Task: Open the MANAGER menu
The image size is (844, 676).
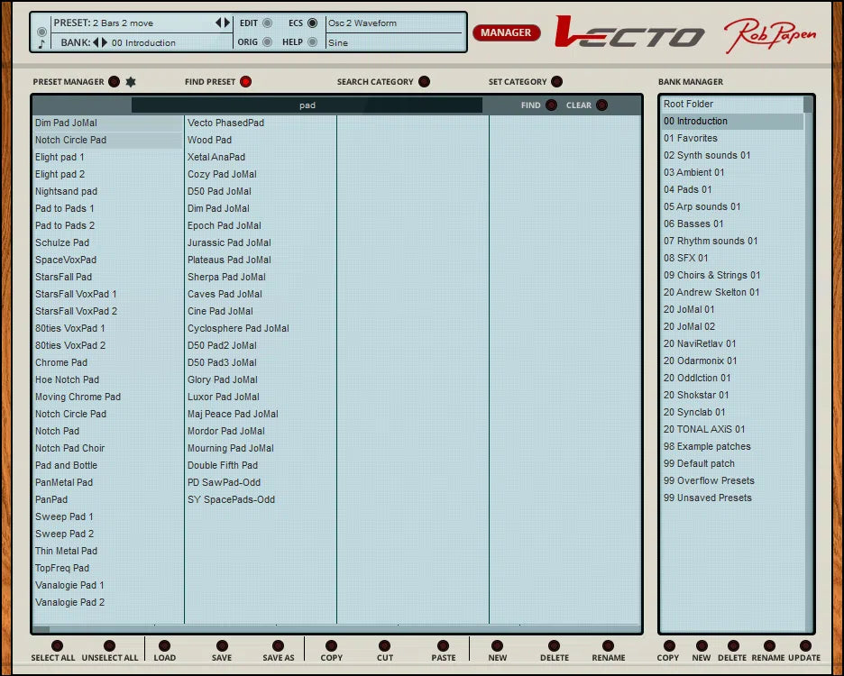Action: tap(506, 32)
